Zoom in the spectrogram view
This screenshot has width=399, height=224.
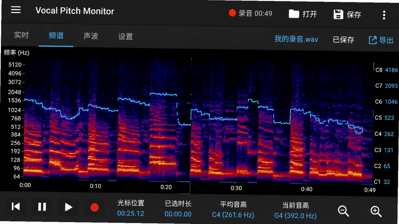(x=376, y=211)
